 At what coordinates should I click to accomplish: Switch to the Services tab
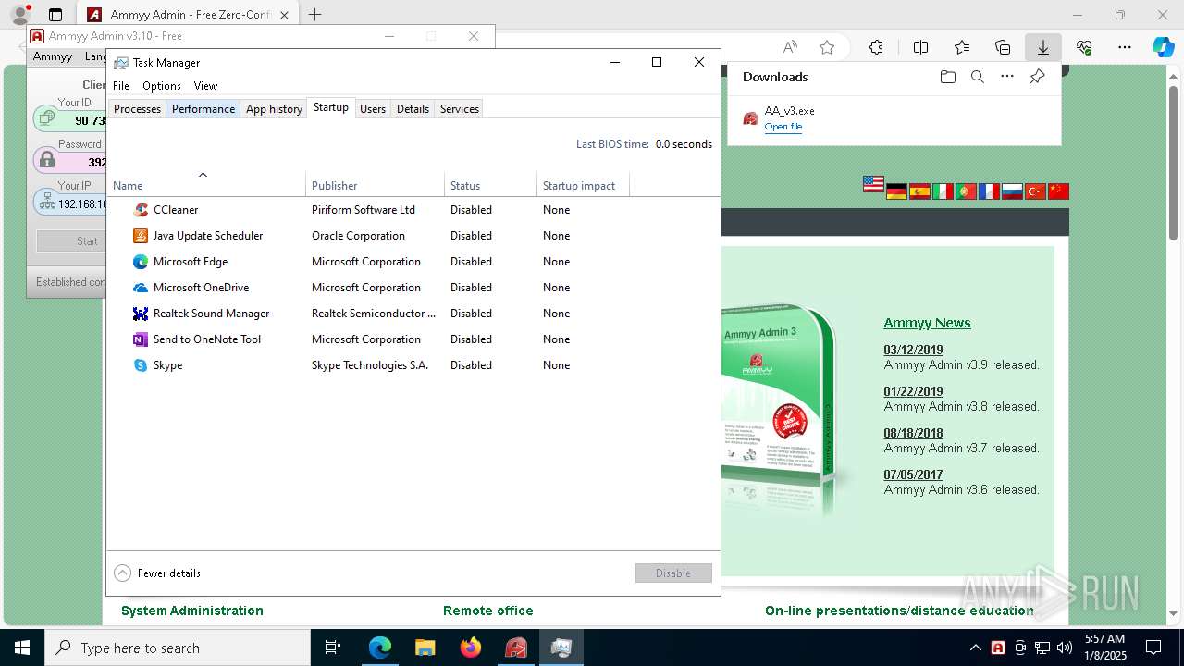pyautogui.click(x=460, y=109)
